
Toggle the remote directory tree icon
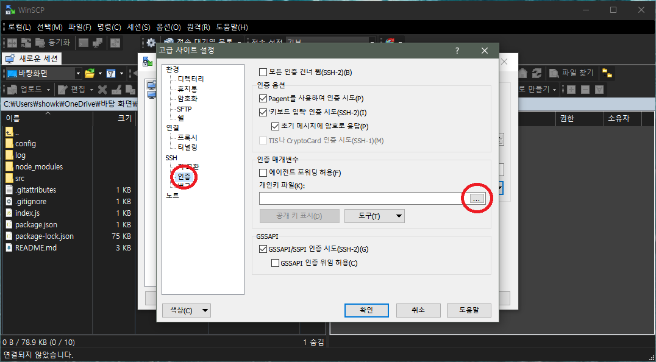click(607, 73)
